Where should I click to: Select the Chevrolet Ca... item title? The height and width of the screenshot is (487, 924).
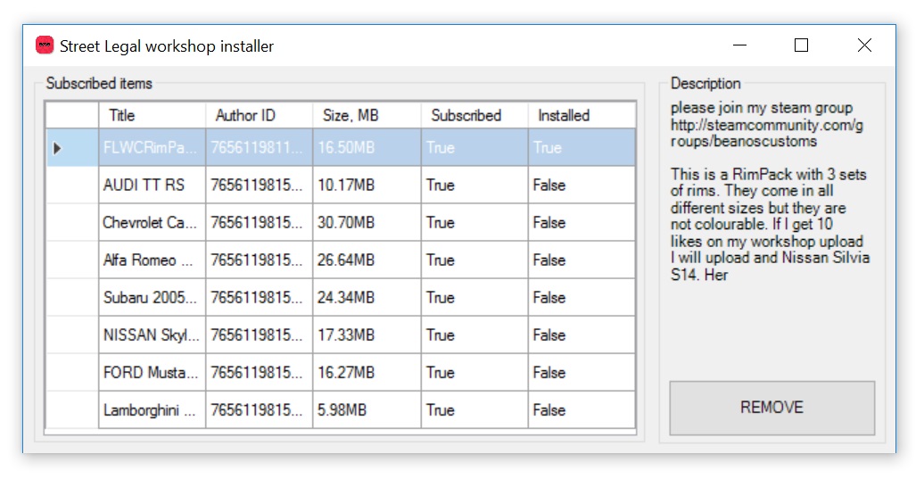(x=149, y=223)
